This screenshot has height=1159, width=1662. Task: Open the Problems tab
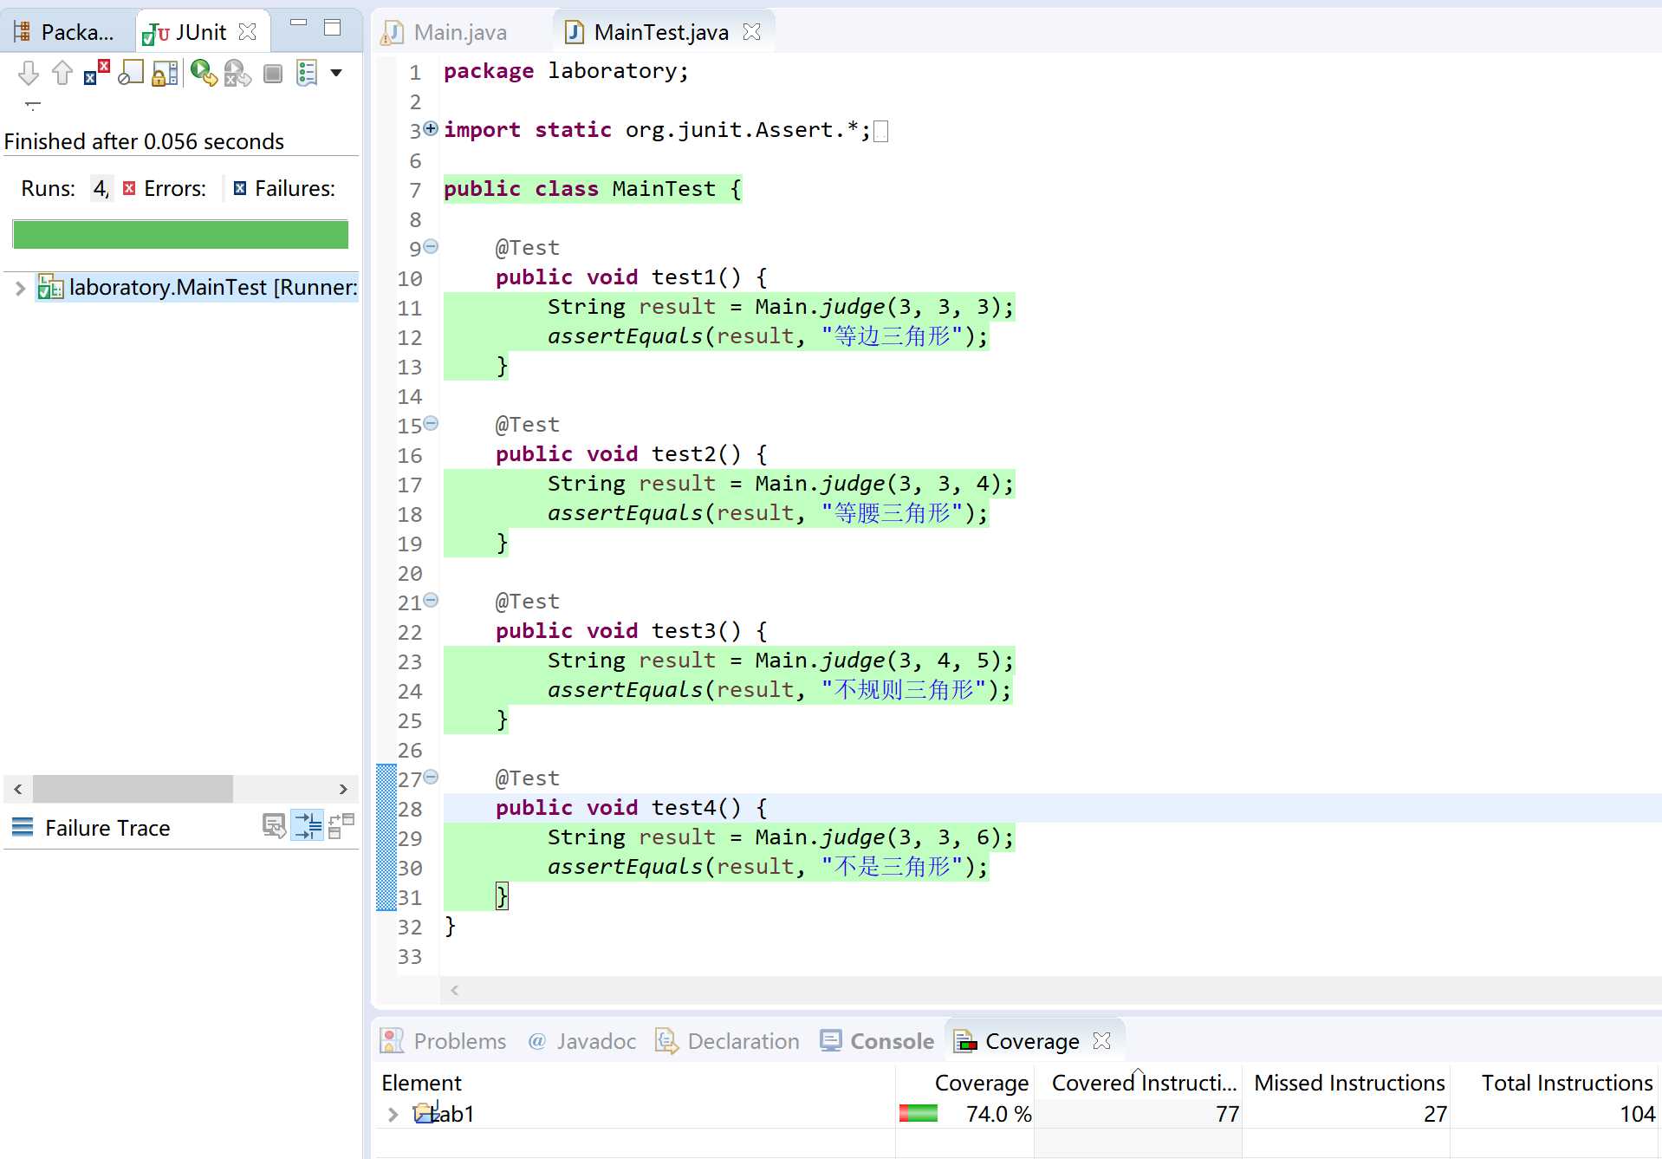pos(444,1041)
